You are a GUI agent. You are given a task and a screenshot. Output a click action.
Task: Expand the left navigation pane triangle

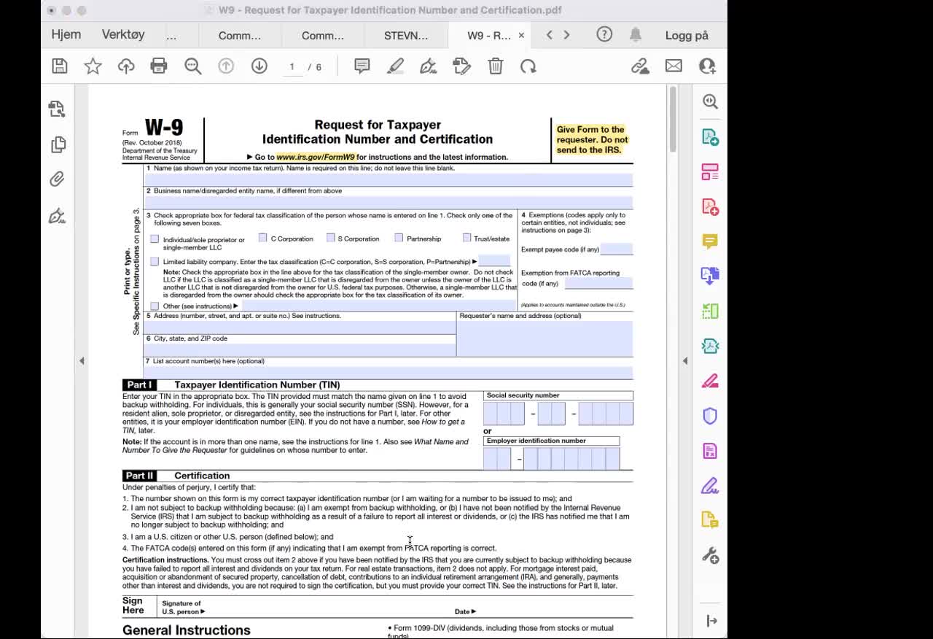(82, 360)
